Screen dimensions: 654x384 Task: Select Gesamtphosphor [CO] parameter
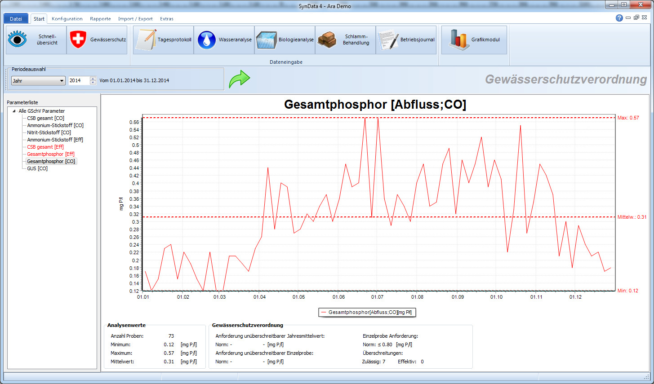51,161
